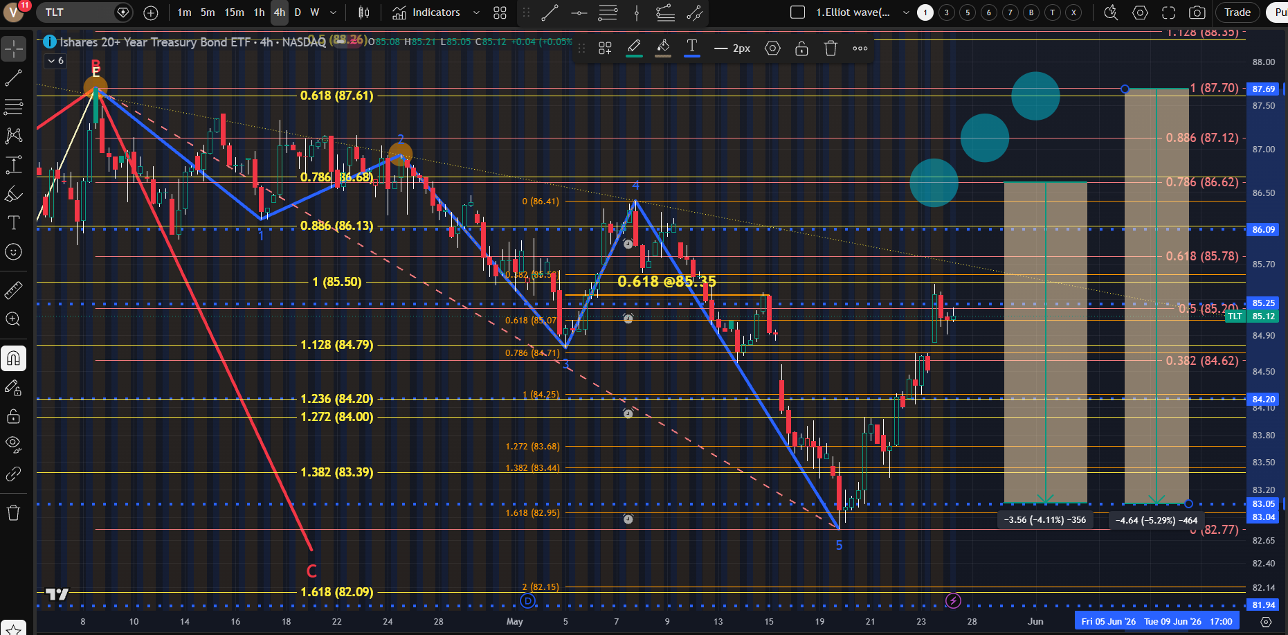The height and width of the screenshot is (635, 1288).
Task: Open more options in floating drawing toolbar
Action: pos(860,48)
